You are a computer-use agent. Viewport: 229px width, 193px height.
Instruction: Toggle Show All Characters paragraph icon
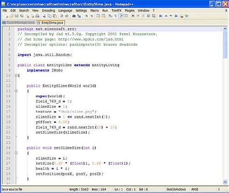click(x=115, y=16)
